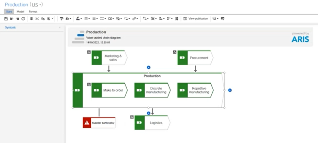
Task: Click the View publication button
Action: click(196, 19)
